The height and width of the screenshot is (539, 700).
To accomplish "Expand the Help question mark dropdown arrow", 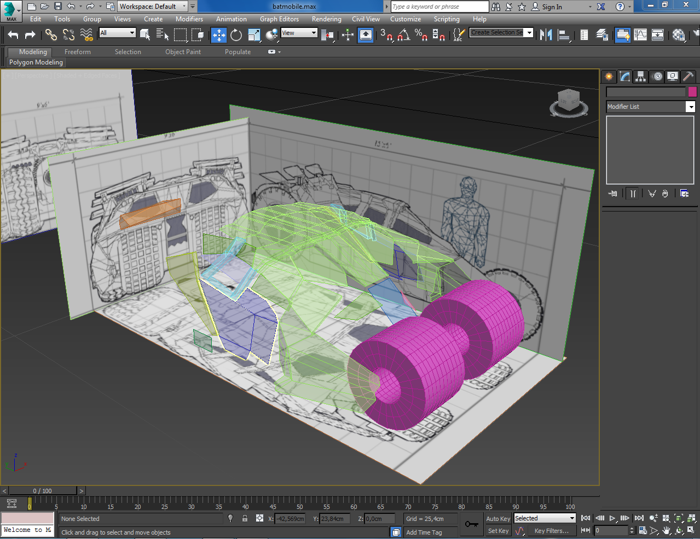I will [629, 7].
